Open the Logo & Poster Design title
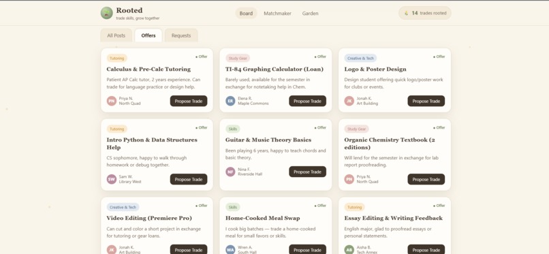Screen dimensions: 549x254 point(375,69)
